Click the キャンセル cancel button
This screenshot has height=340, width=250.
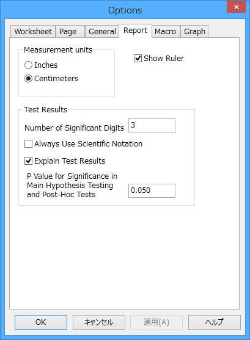[99, 322]
